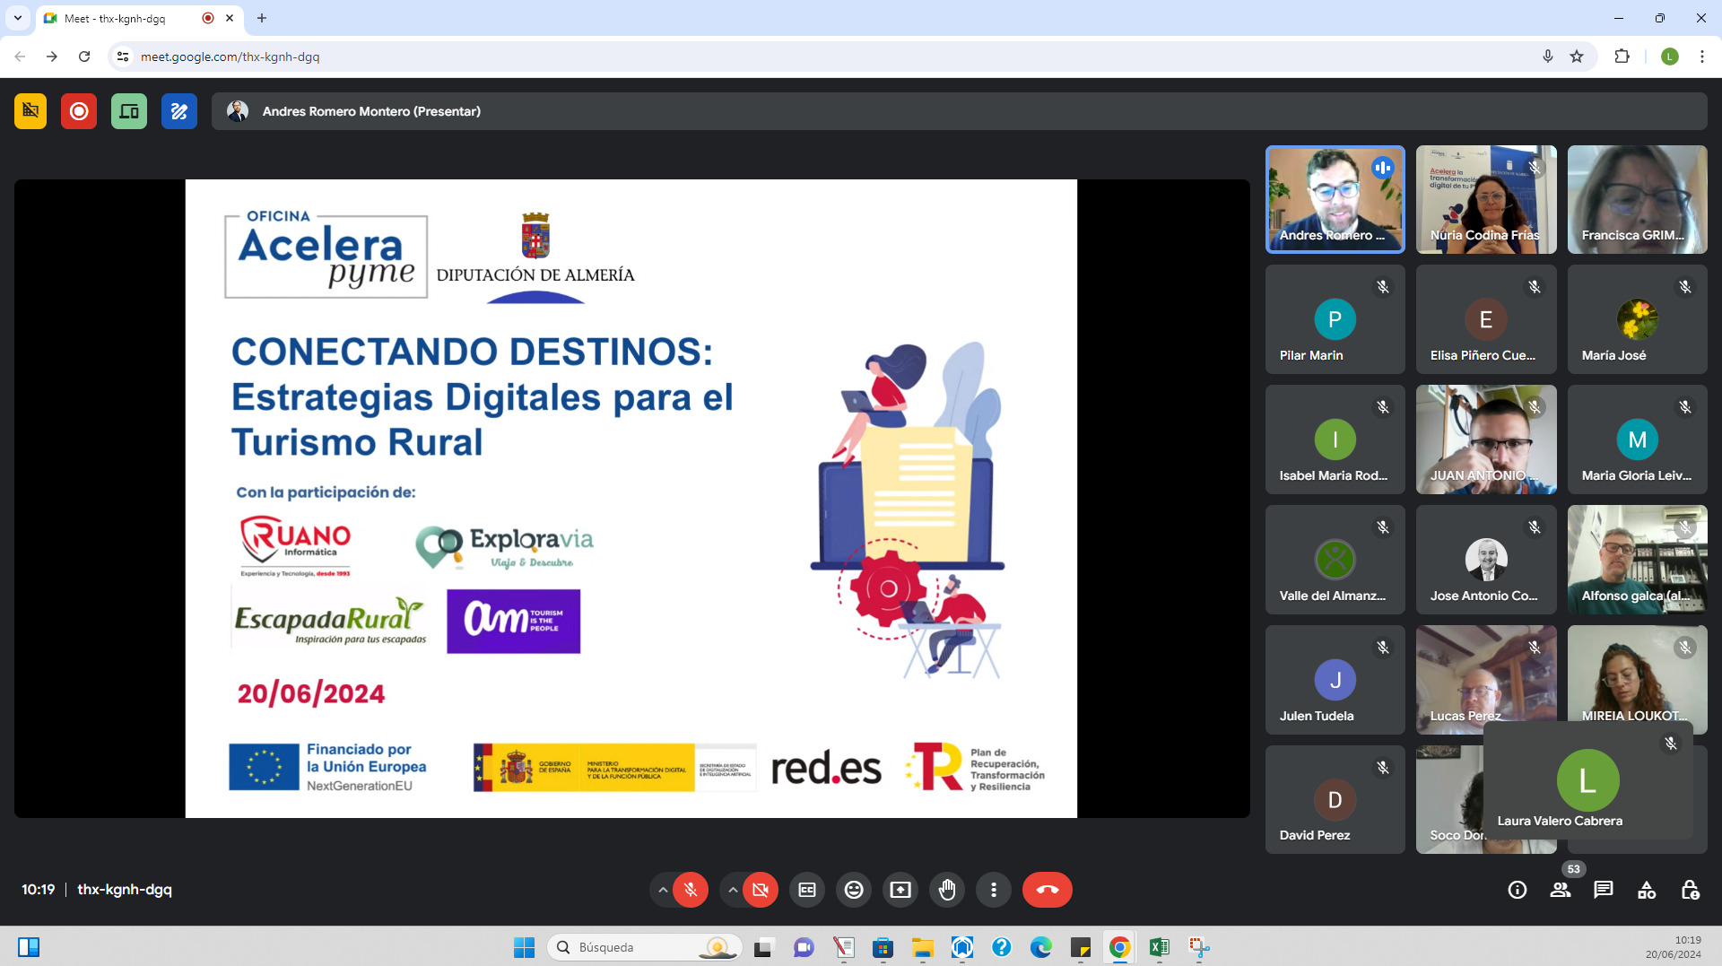
Task: Select Elisa Piñero participant tile
Action: click(1486, 319)
